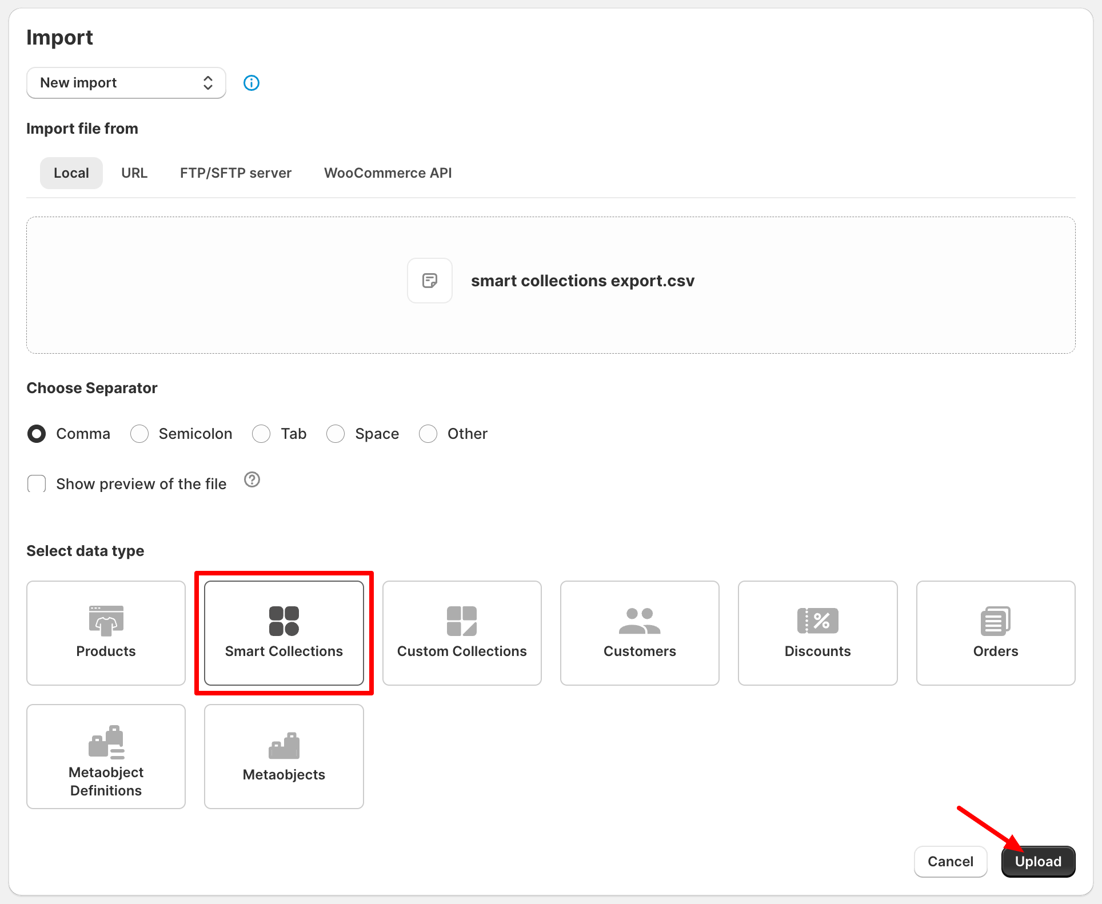Click the smart collections export.csv file
This screenshot has height=904, width=1102.
click(x=582, y=281)
